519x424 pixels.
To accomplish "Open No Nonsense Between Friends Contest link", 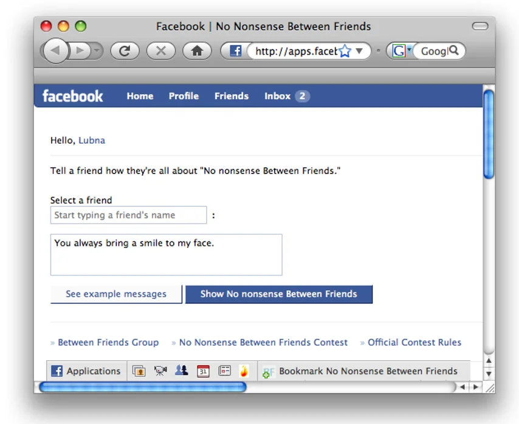I will [x=263, y=342].
